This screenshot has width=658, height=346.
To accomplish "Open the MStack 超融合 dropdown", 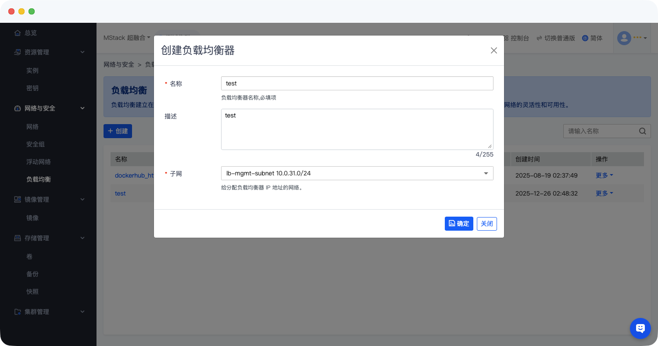I will [x=127, y=38].
